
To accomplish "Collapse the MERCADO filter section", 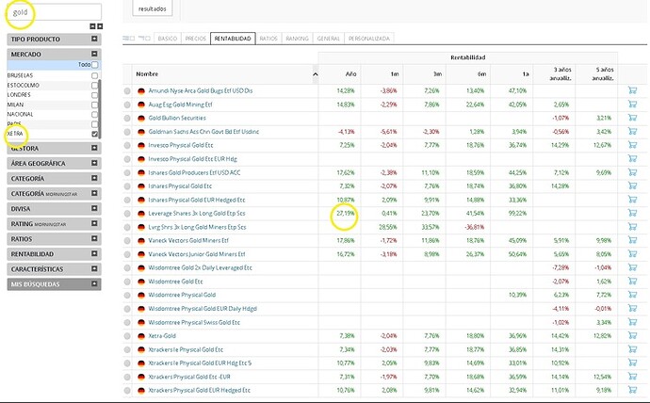I will [x=54, y=54].
